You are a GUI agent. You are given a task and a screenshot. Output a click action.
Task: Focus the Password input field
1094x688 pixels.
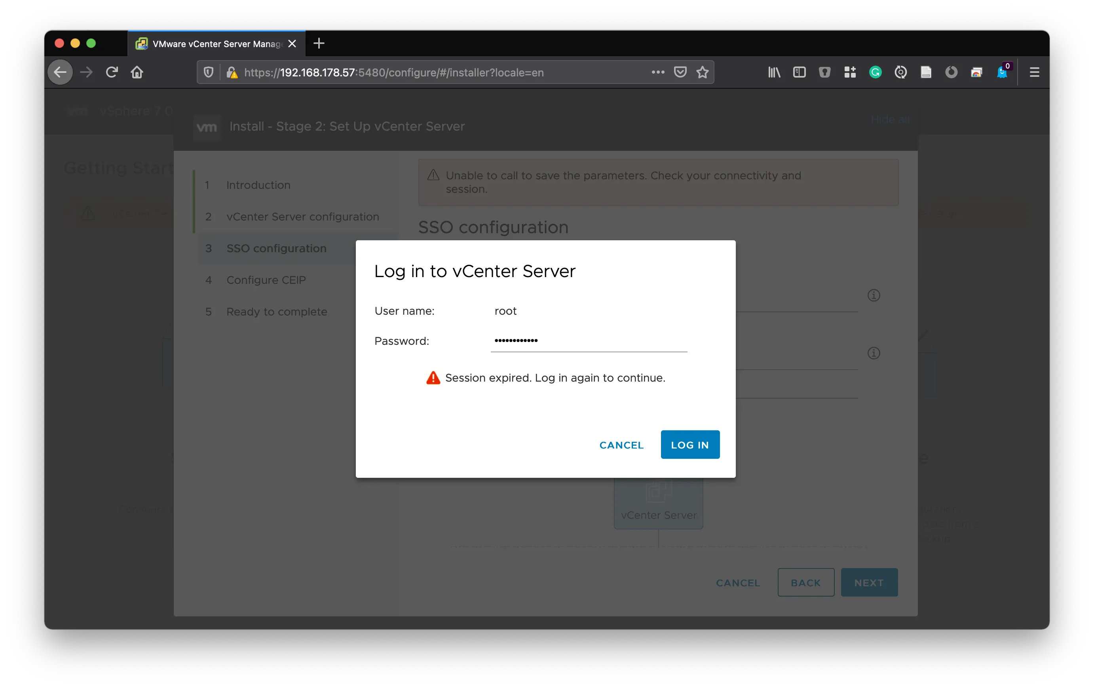point(588,341)
